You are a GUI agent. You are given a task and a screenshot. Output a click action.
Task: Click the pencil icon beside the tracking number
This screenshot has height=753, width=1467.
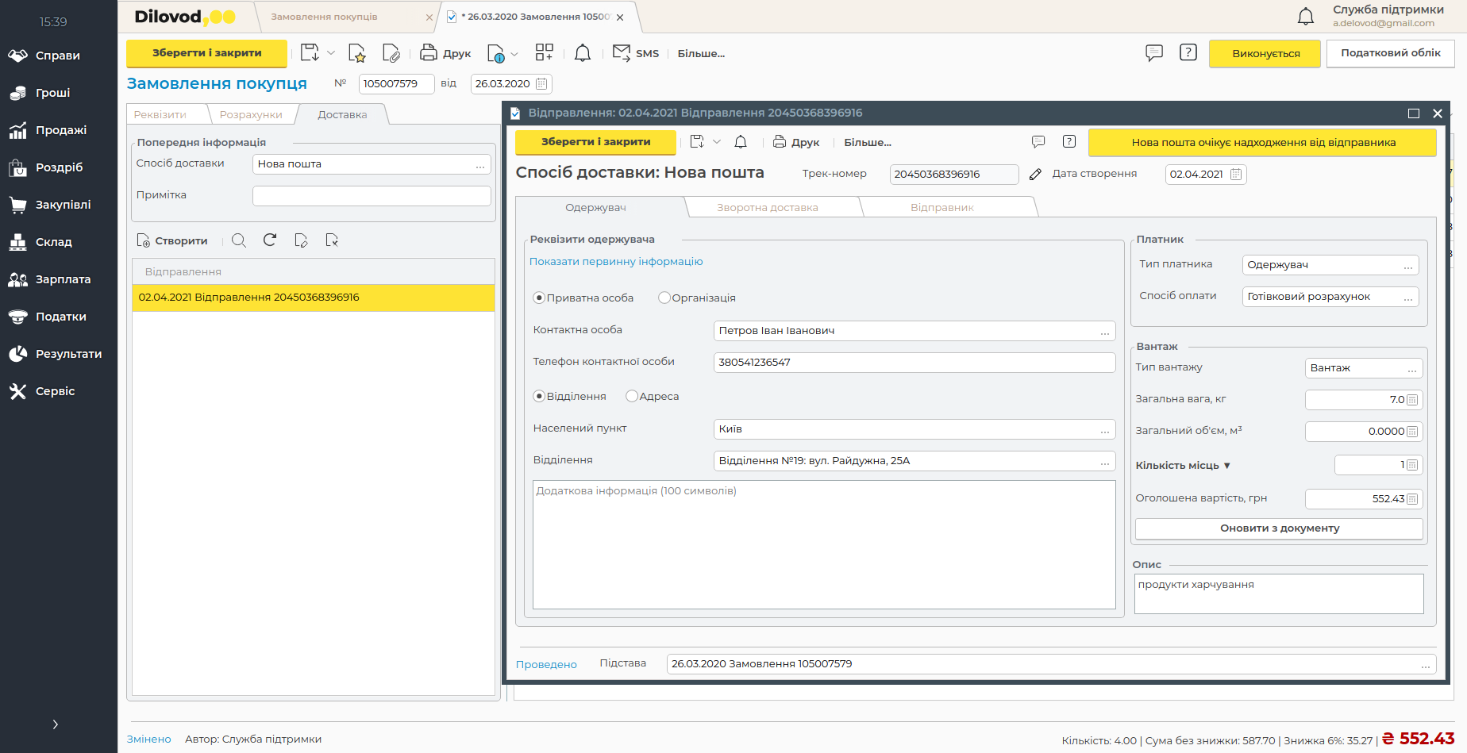pos(1035,175)
